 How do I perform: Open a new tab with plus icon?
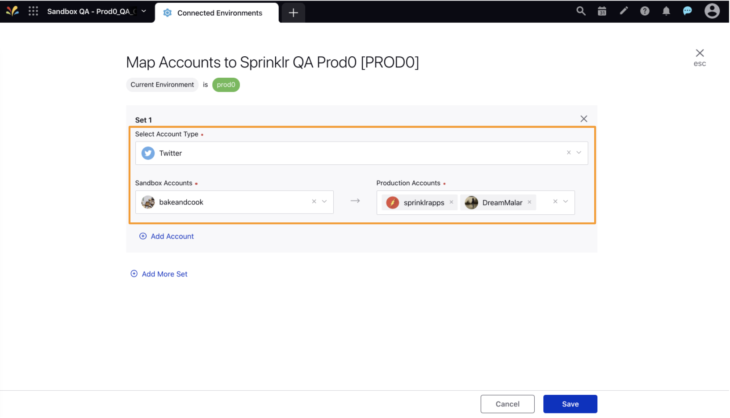(x=294, y=13)
